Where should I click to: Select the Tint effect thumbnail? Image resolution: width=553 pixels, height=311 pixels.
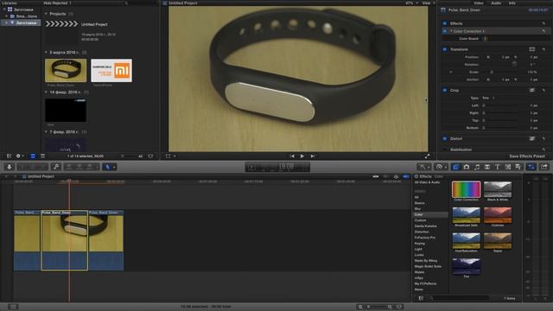(466, 266)
